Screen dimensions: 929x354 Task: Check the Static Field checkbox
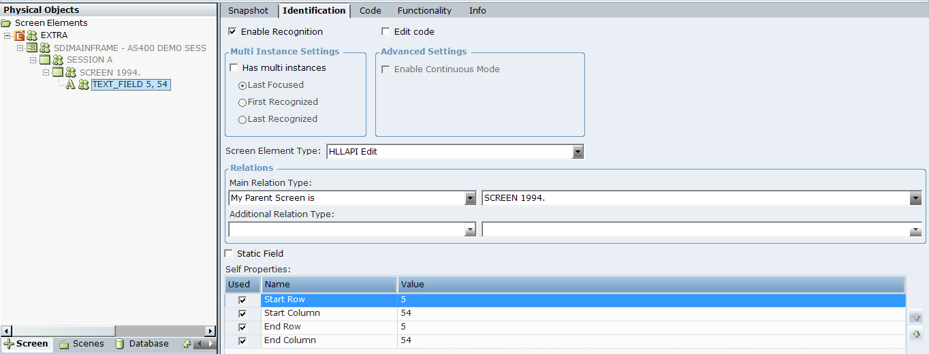229,253
